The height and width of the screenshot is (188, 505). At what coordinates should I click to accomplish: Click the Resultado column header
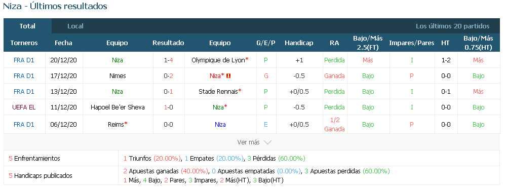pyautogui.click(x=169, y=43)
